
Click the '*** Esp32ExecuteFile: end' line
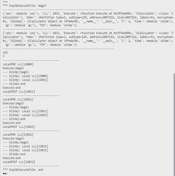[x=23, y=170]
